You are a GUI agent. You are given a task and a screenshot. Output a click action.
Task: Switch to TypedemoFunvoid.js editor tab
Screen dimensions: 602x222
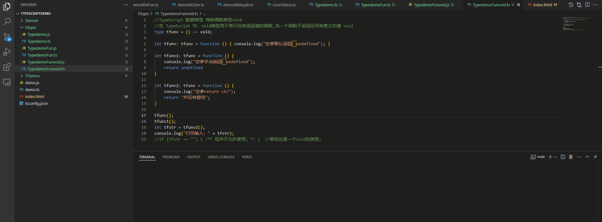click(431, 5)
